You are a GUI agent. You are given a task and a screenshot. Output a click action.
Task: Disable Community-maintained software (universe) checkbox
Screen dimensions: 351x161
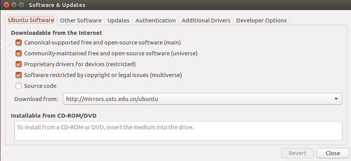click(19, 53)
